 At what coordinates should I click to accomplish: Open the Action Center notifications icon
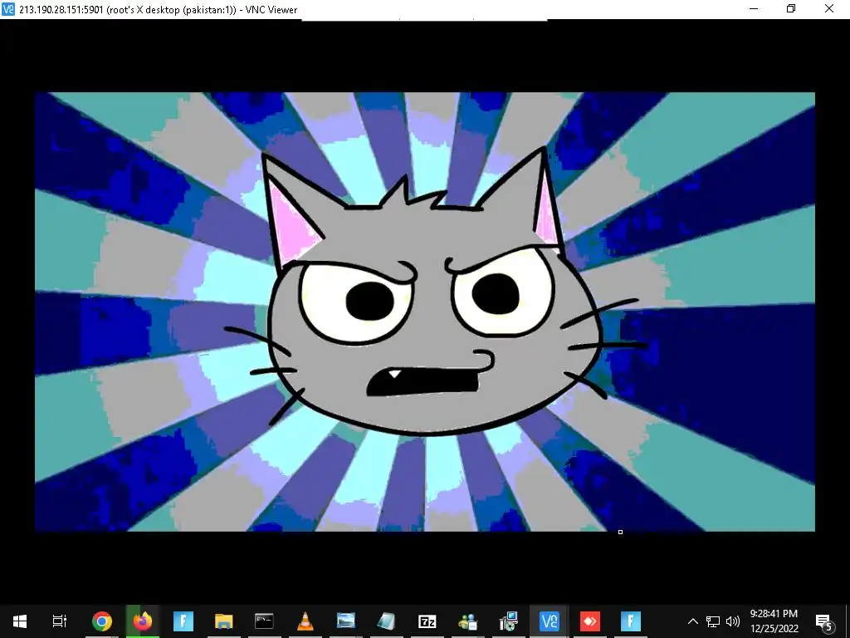823,621
